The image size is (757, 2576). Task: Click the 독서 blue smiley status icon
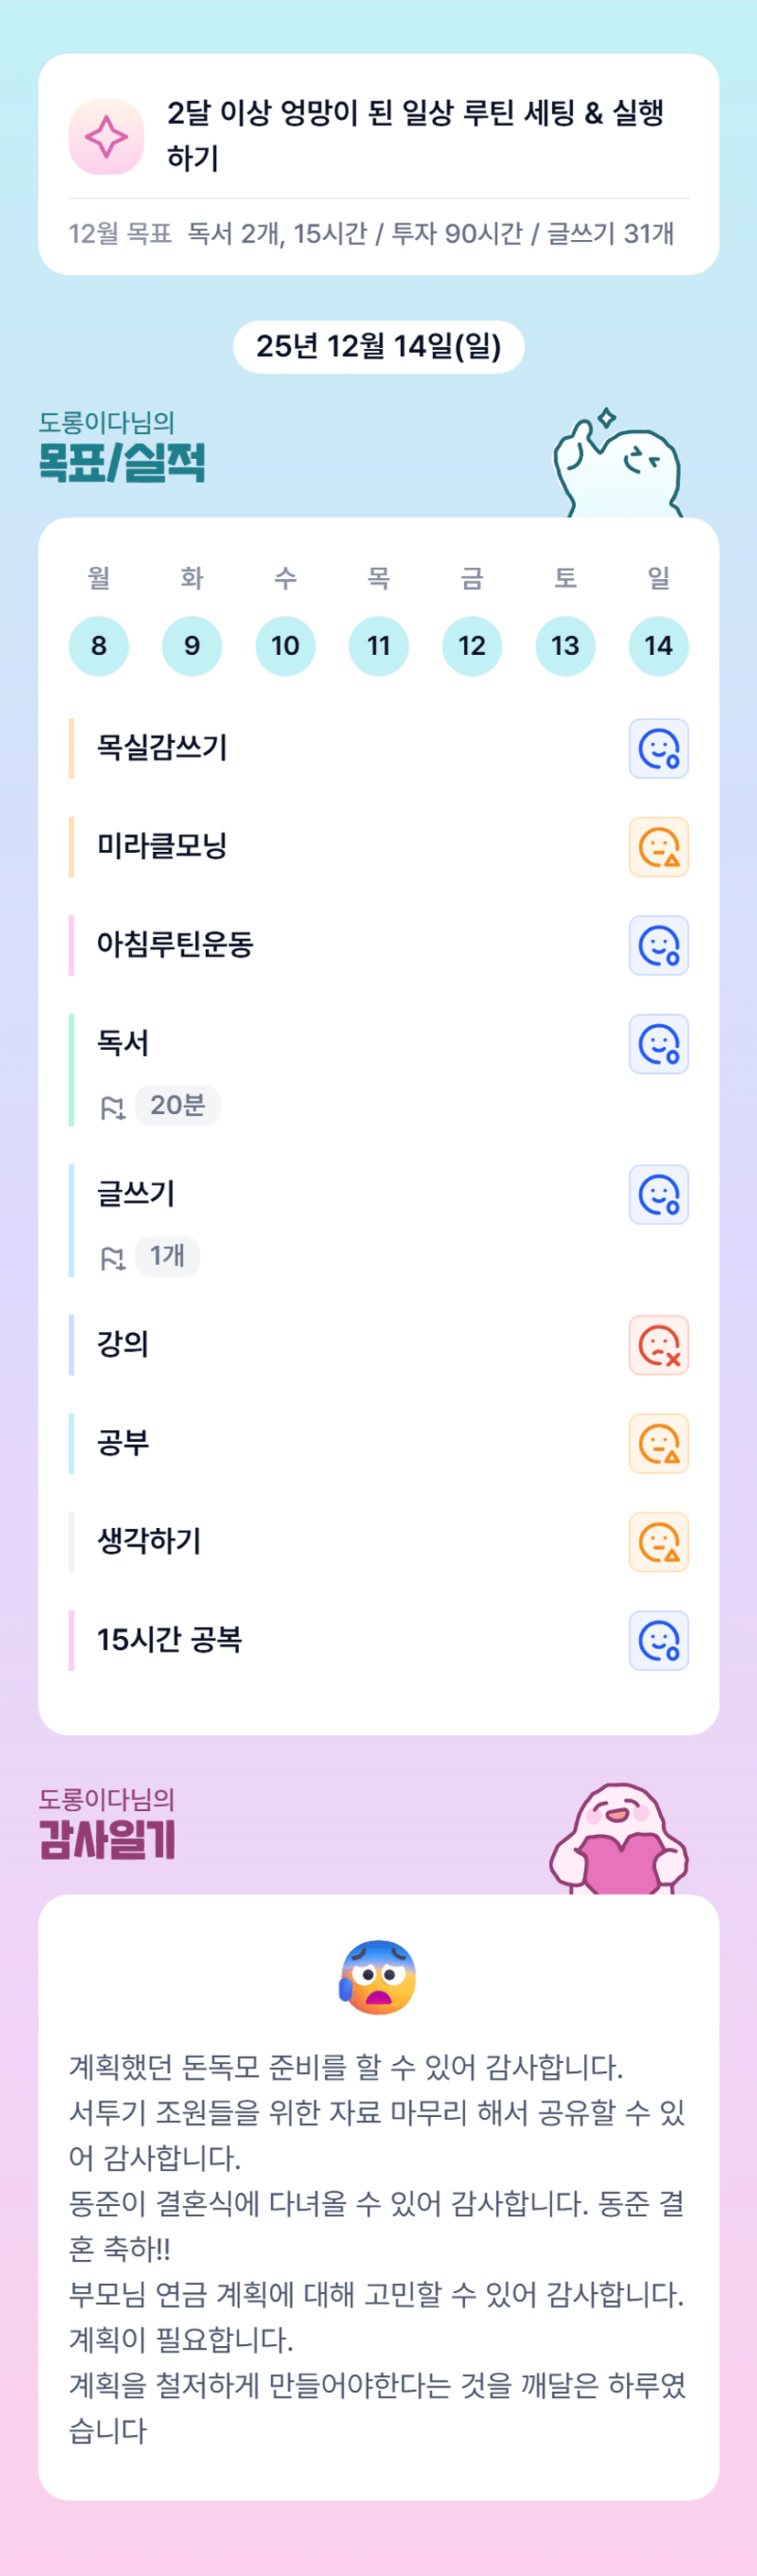(658, 1044)
